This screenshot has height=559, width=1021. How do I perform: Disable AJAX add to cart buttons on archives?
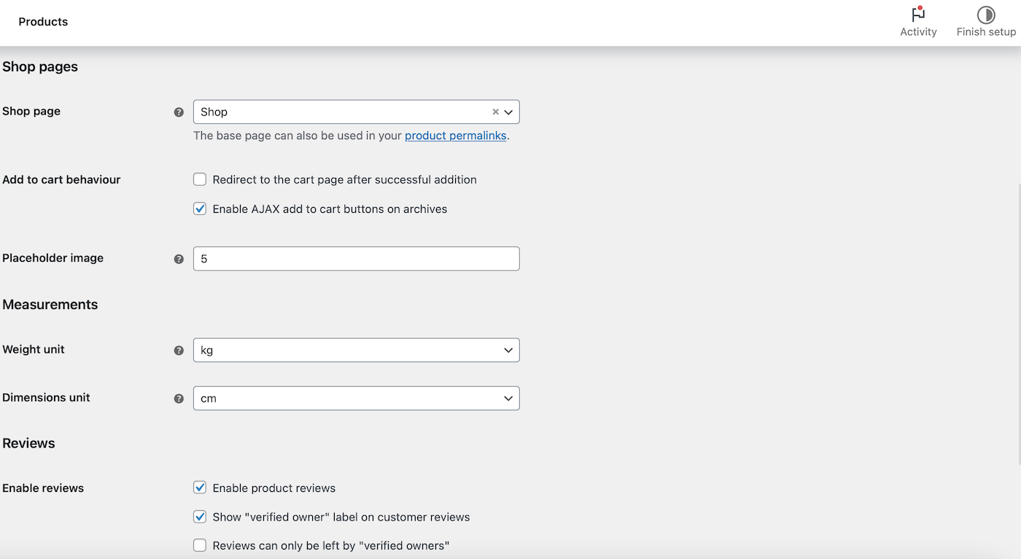pos(199,208)
